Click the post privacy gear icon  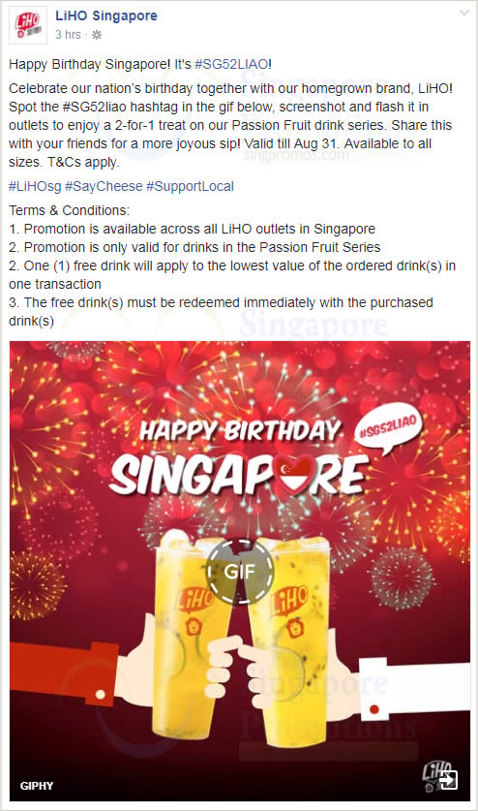tap(96, 35)
